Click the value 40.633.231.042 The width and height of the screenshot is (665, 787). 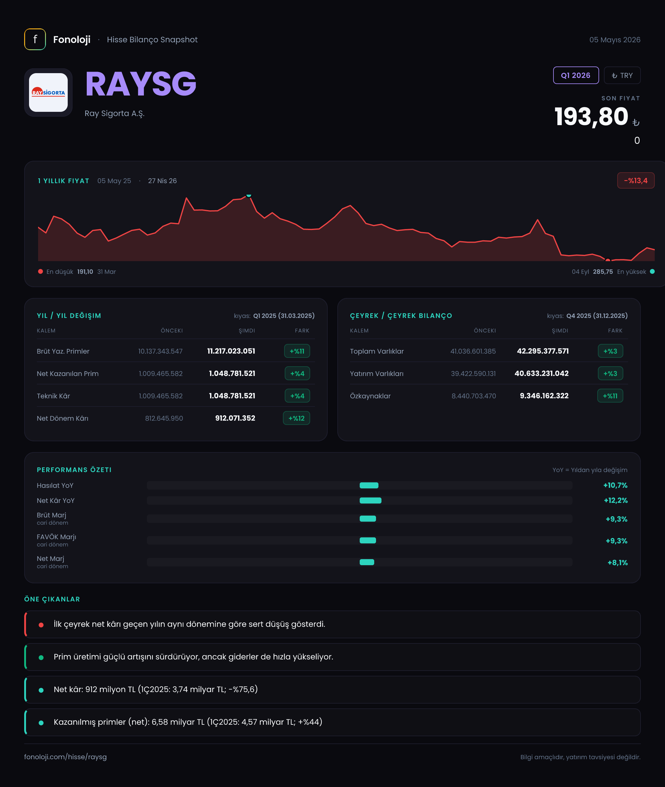[x=541, y=373]
